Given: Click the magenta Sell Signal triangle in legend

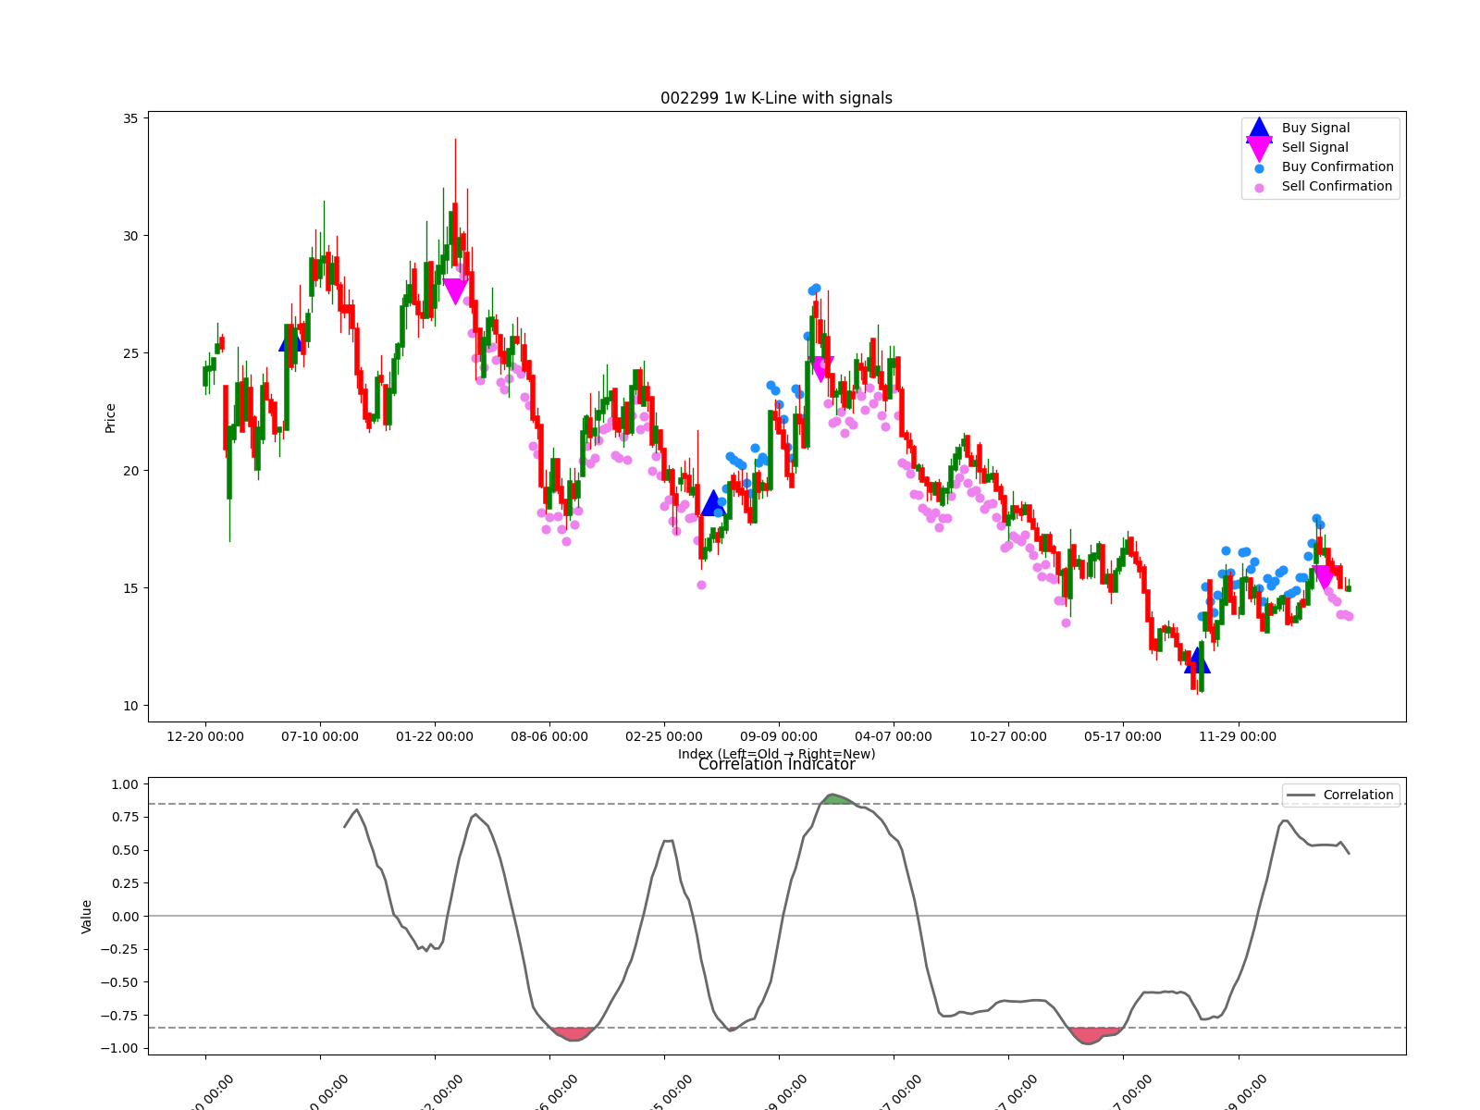Looking at the screenshot, I should pos(1259,148).
